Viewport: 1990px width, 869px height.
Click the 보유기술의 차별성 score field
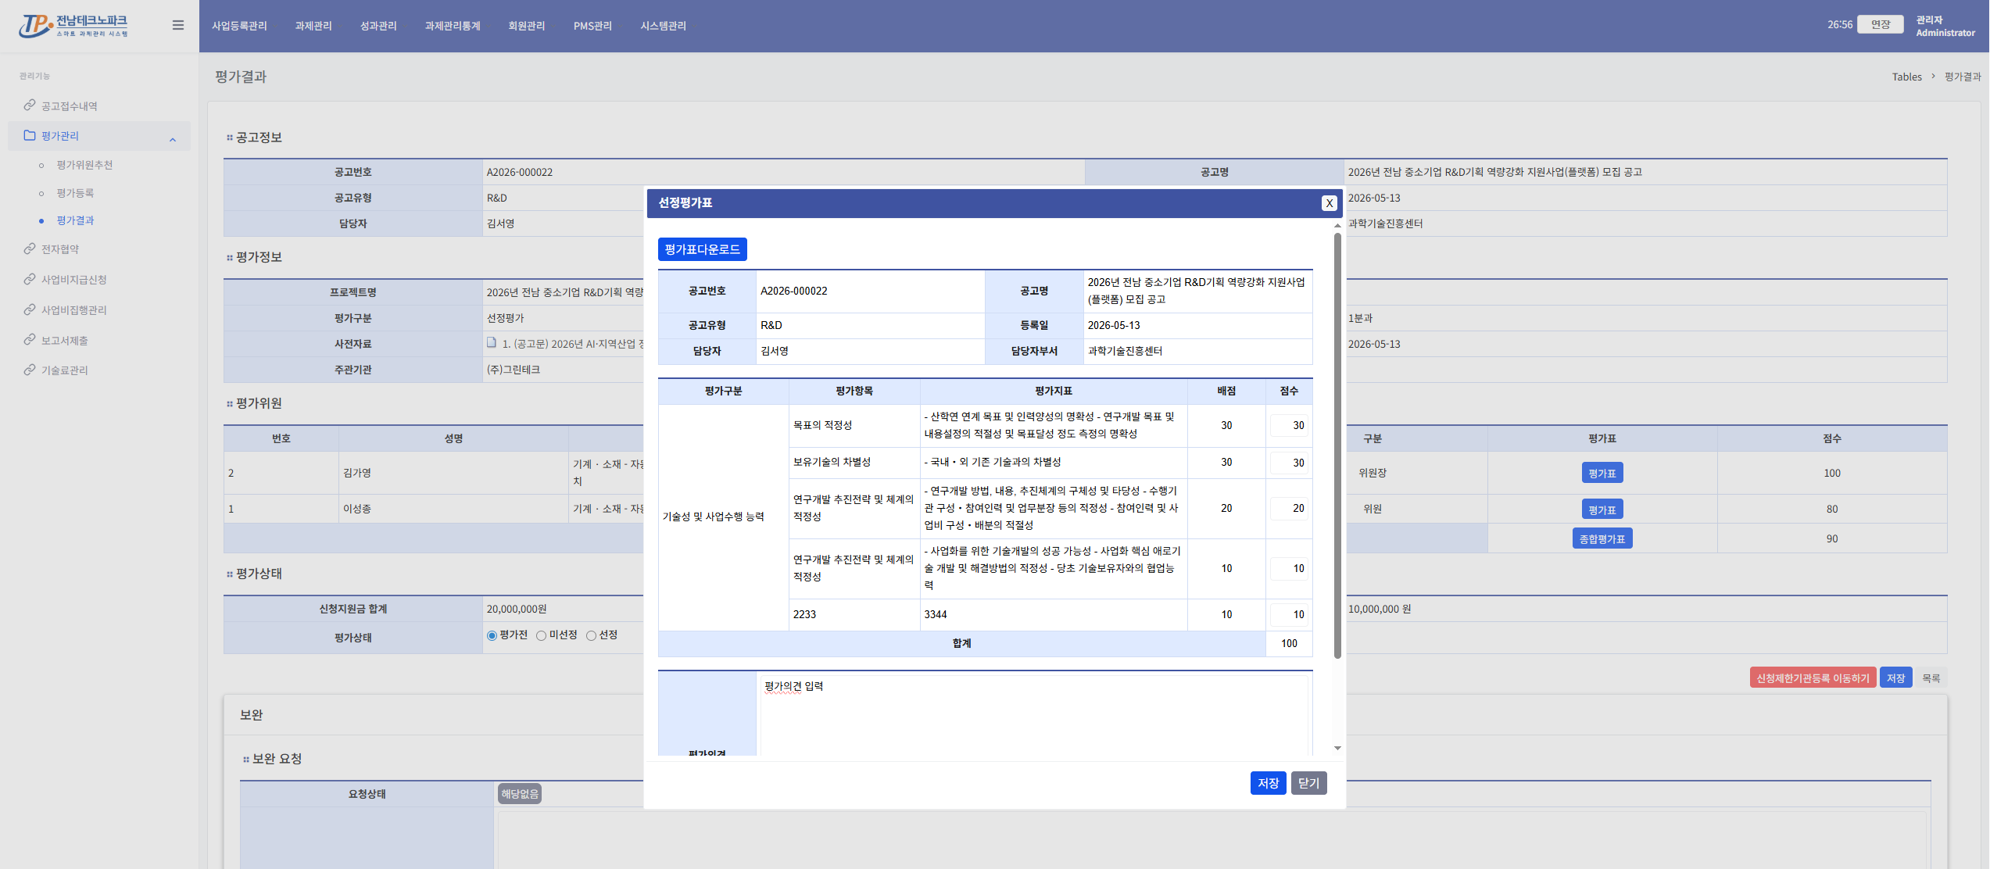(x=1289, y=463)
